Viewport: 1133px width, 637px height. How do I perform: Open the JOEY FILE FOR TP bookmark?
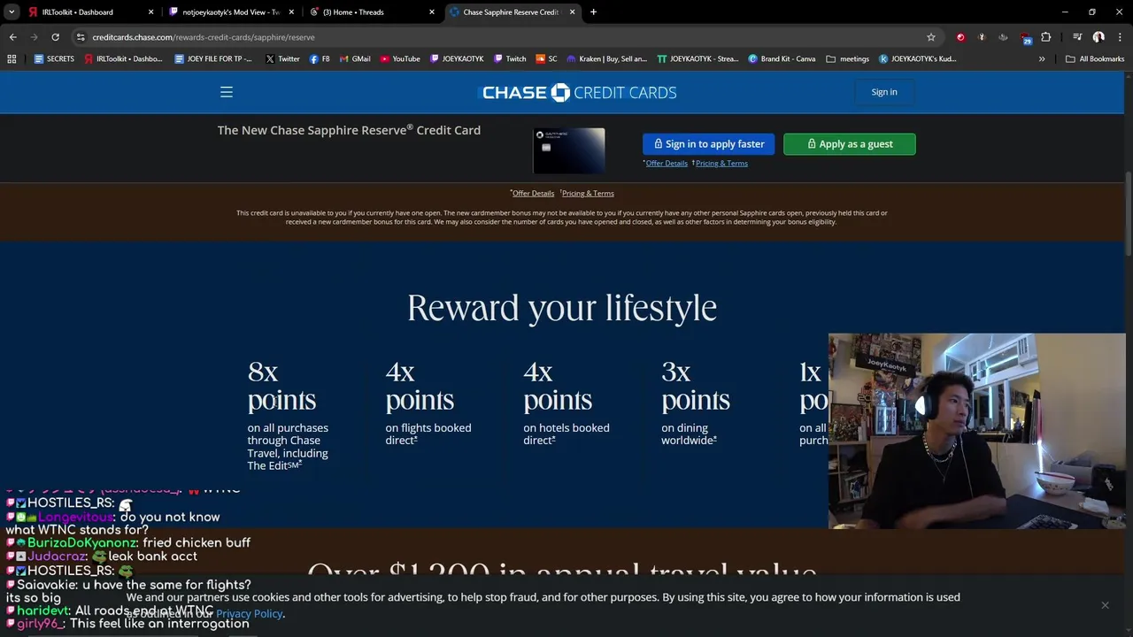213,59
